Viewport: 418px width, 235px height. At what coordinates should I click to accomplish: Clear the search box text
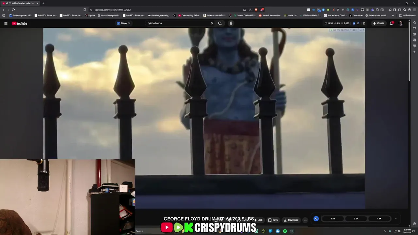coord(212,23)
